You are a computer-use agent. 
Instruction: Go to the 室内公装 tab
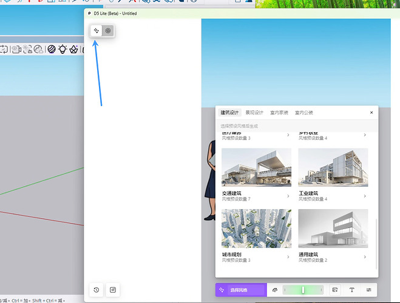coord(304,113)
